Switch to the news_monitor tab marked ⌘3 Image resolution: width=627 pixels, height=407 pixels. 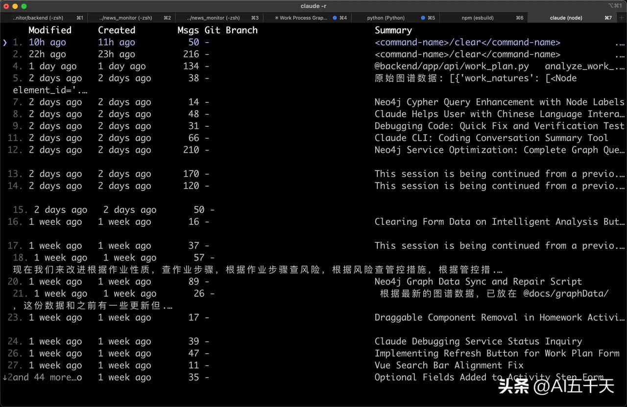point(219,18)
